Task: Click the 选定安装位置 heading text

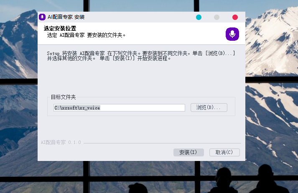Action: [60, 28]
